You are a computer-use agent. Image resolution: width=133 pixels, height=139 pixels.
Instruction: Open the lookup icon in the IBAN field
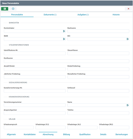[x=64, y=39]
